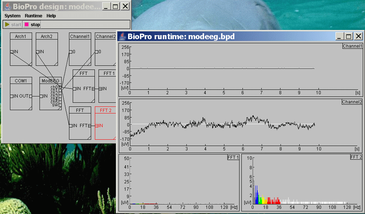This screenshot has height=214, width=365.
Task: Click the Java icon in BioPro runtime title bar
Action: pos(122,36)
